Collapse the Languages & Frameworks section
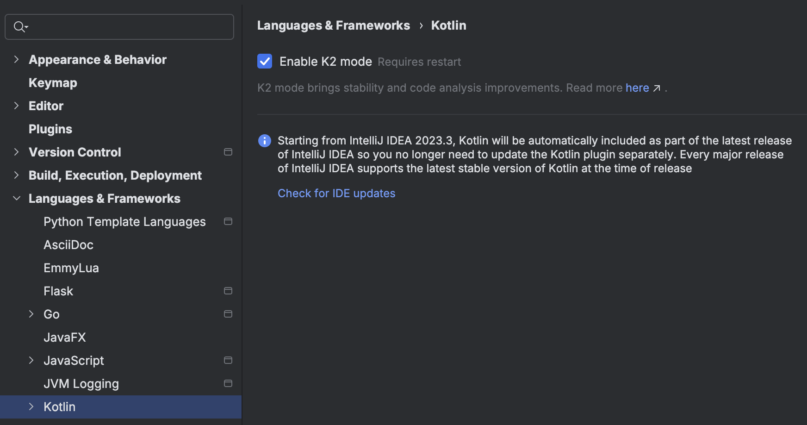 pyautogui.click(x=17, y=198)
